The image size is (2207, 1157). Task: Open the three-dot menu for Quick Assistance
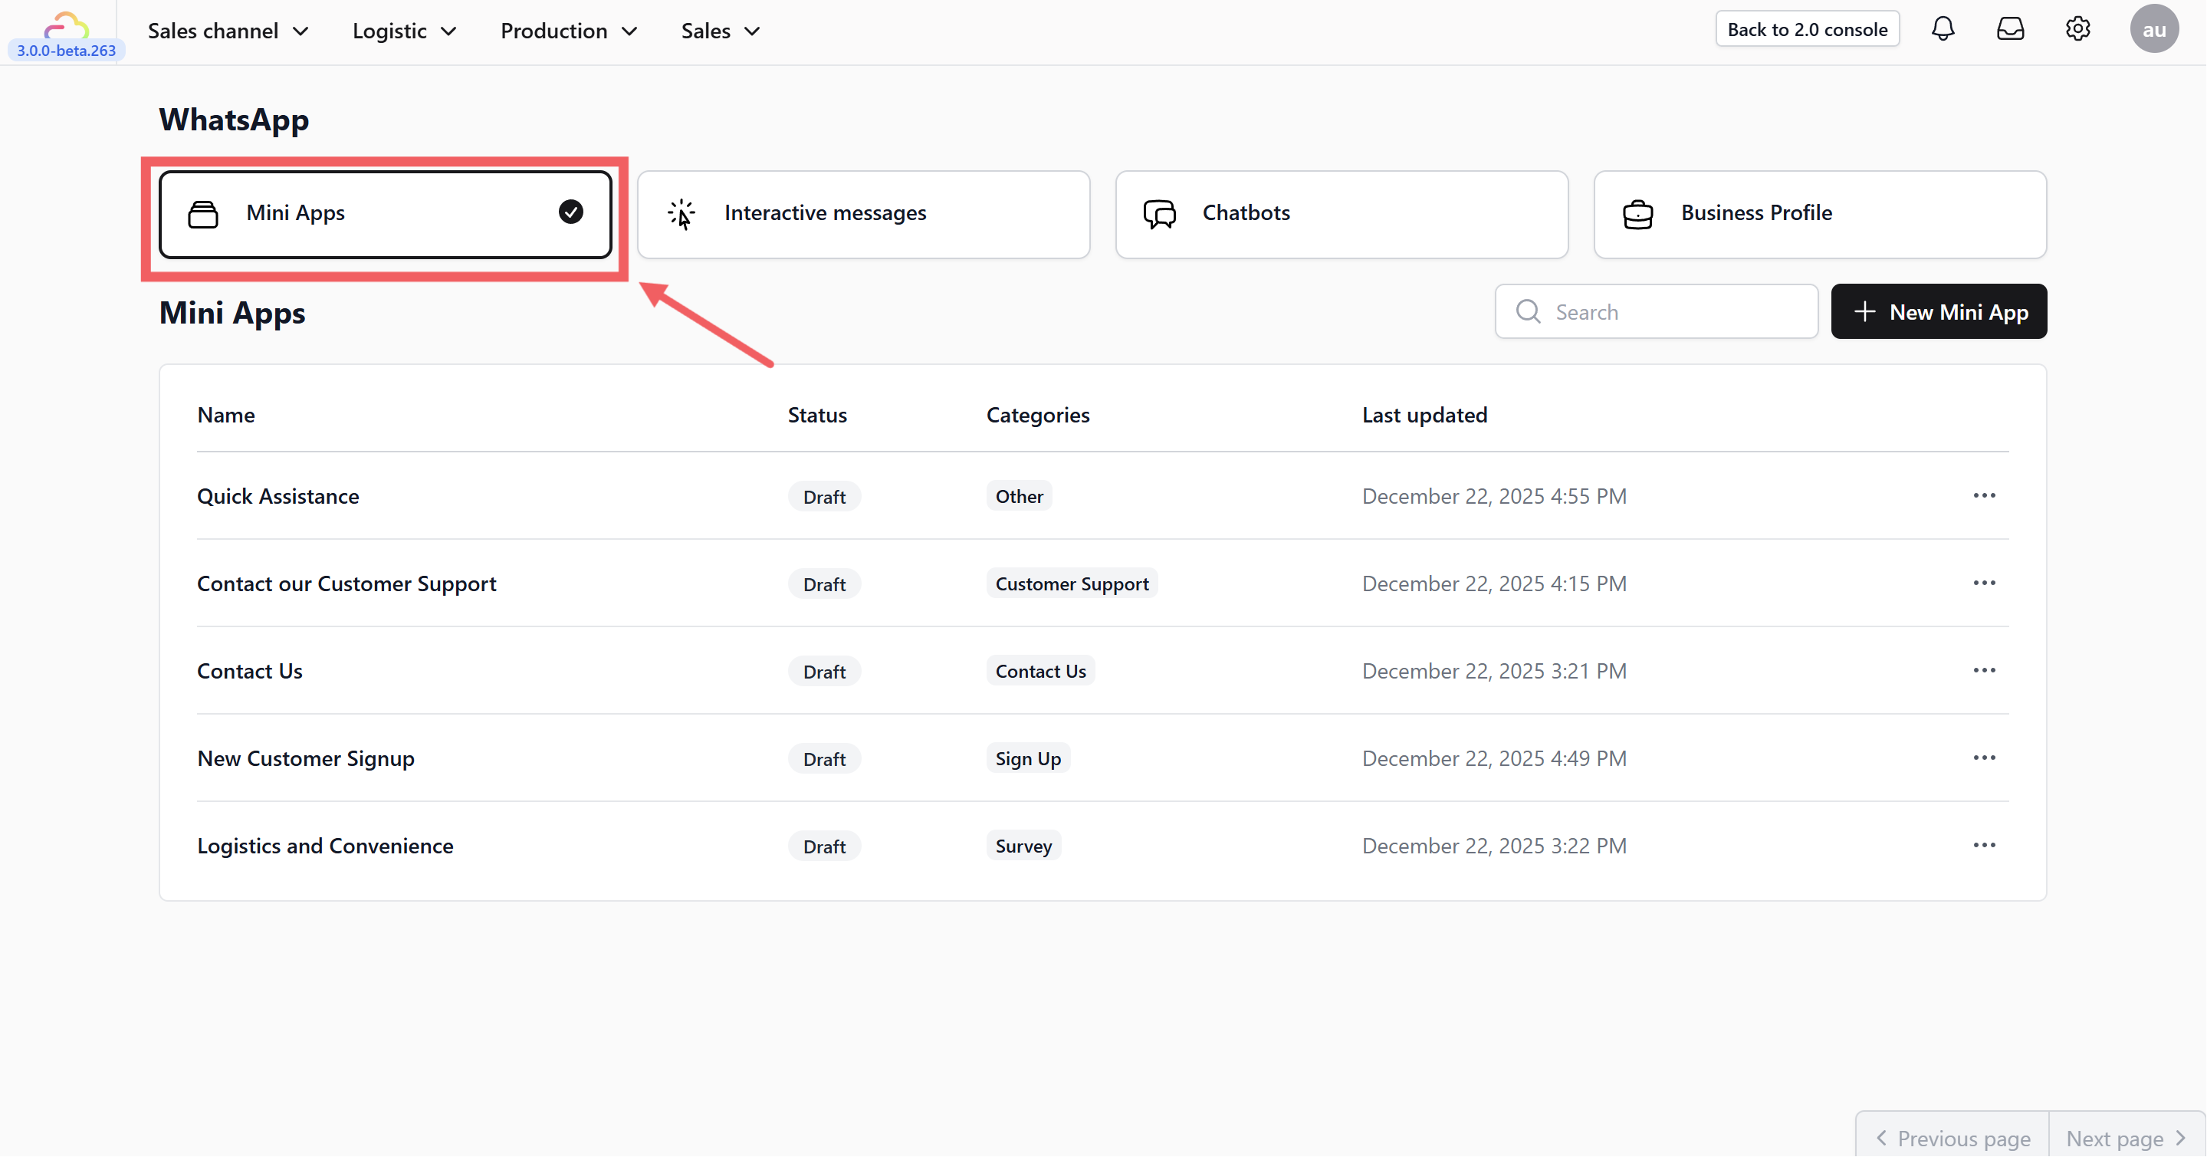1984,495
